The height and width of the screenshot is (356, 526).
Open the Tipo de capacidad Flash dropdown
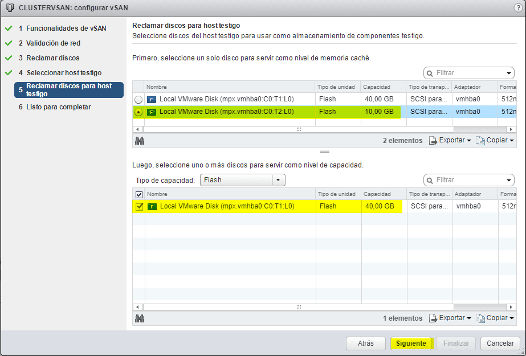point(278,179)
